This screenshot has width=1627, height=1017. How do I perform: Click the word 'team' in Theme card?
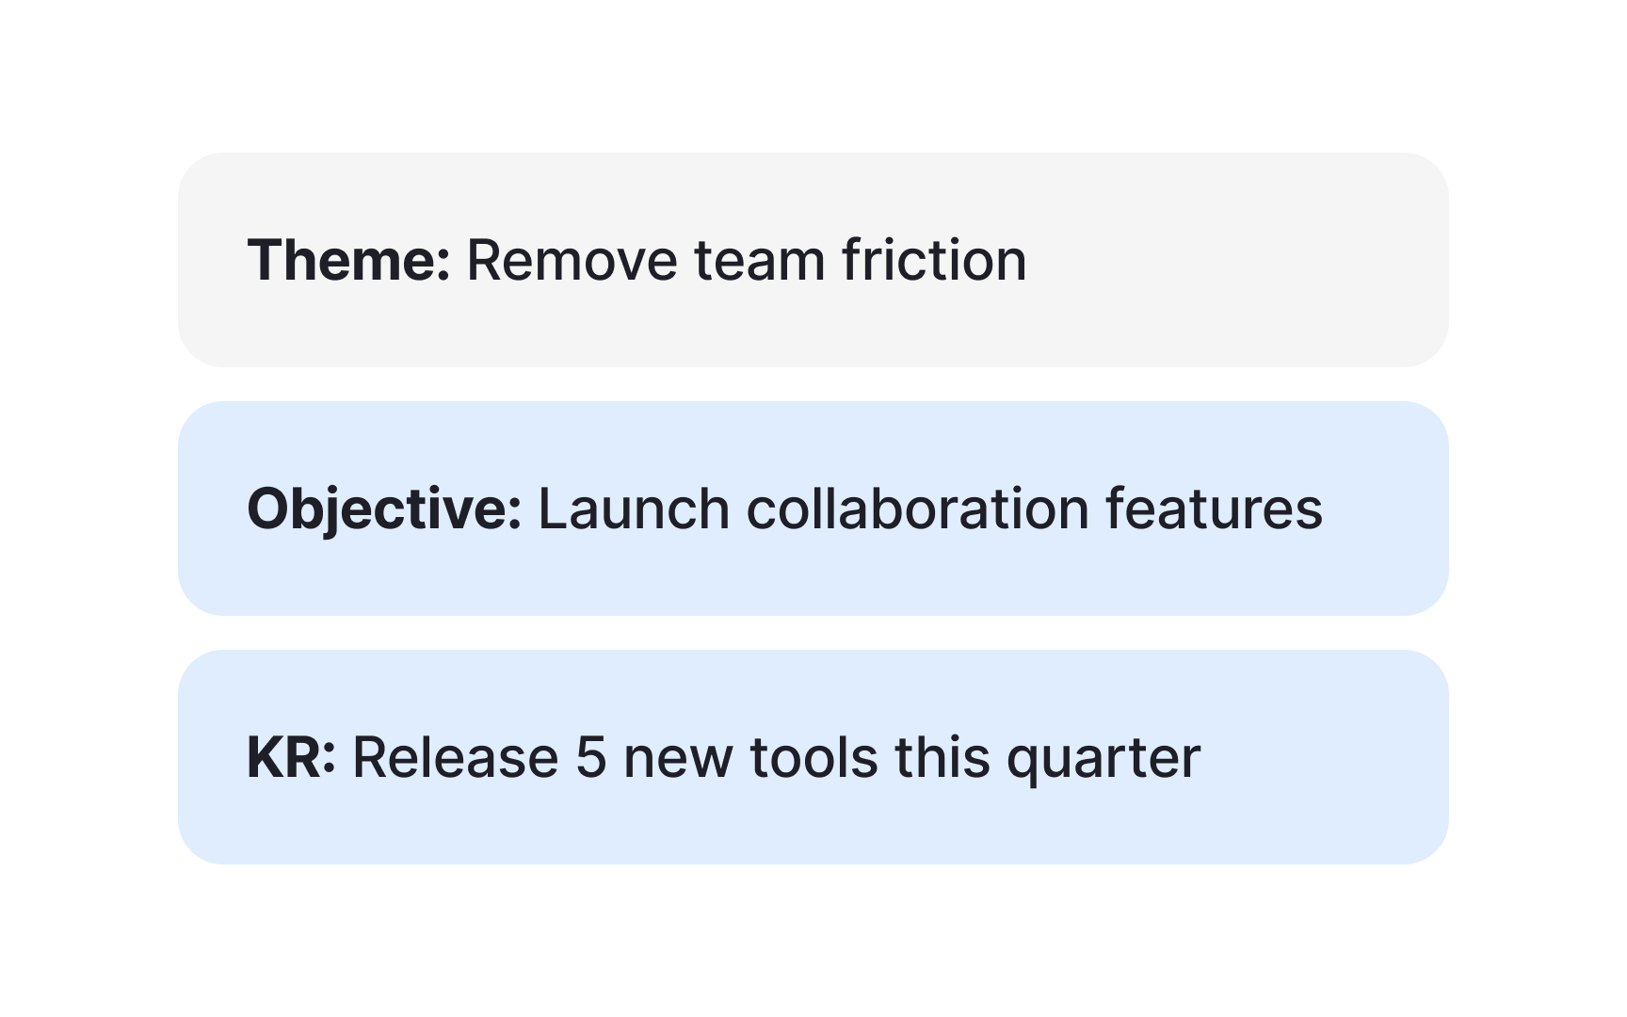(760, 262)
